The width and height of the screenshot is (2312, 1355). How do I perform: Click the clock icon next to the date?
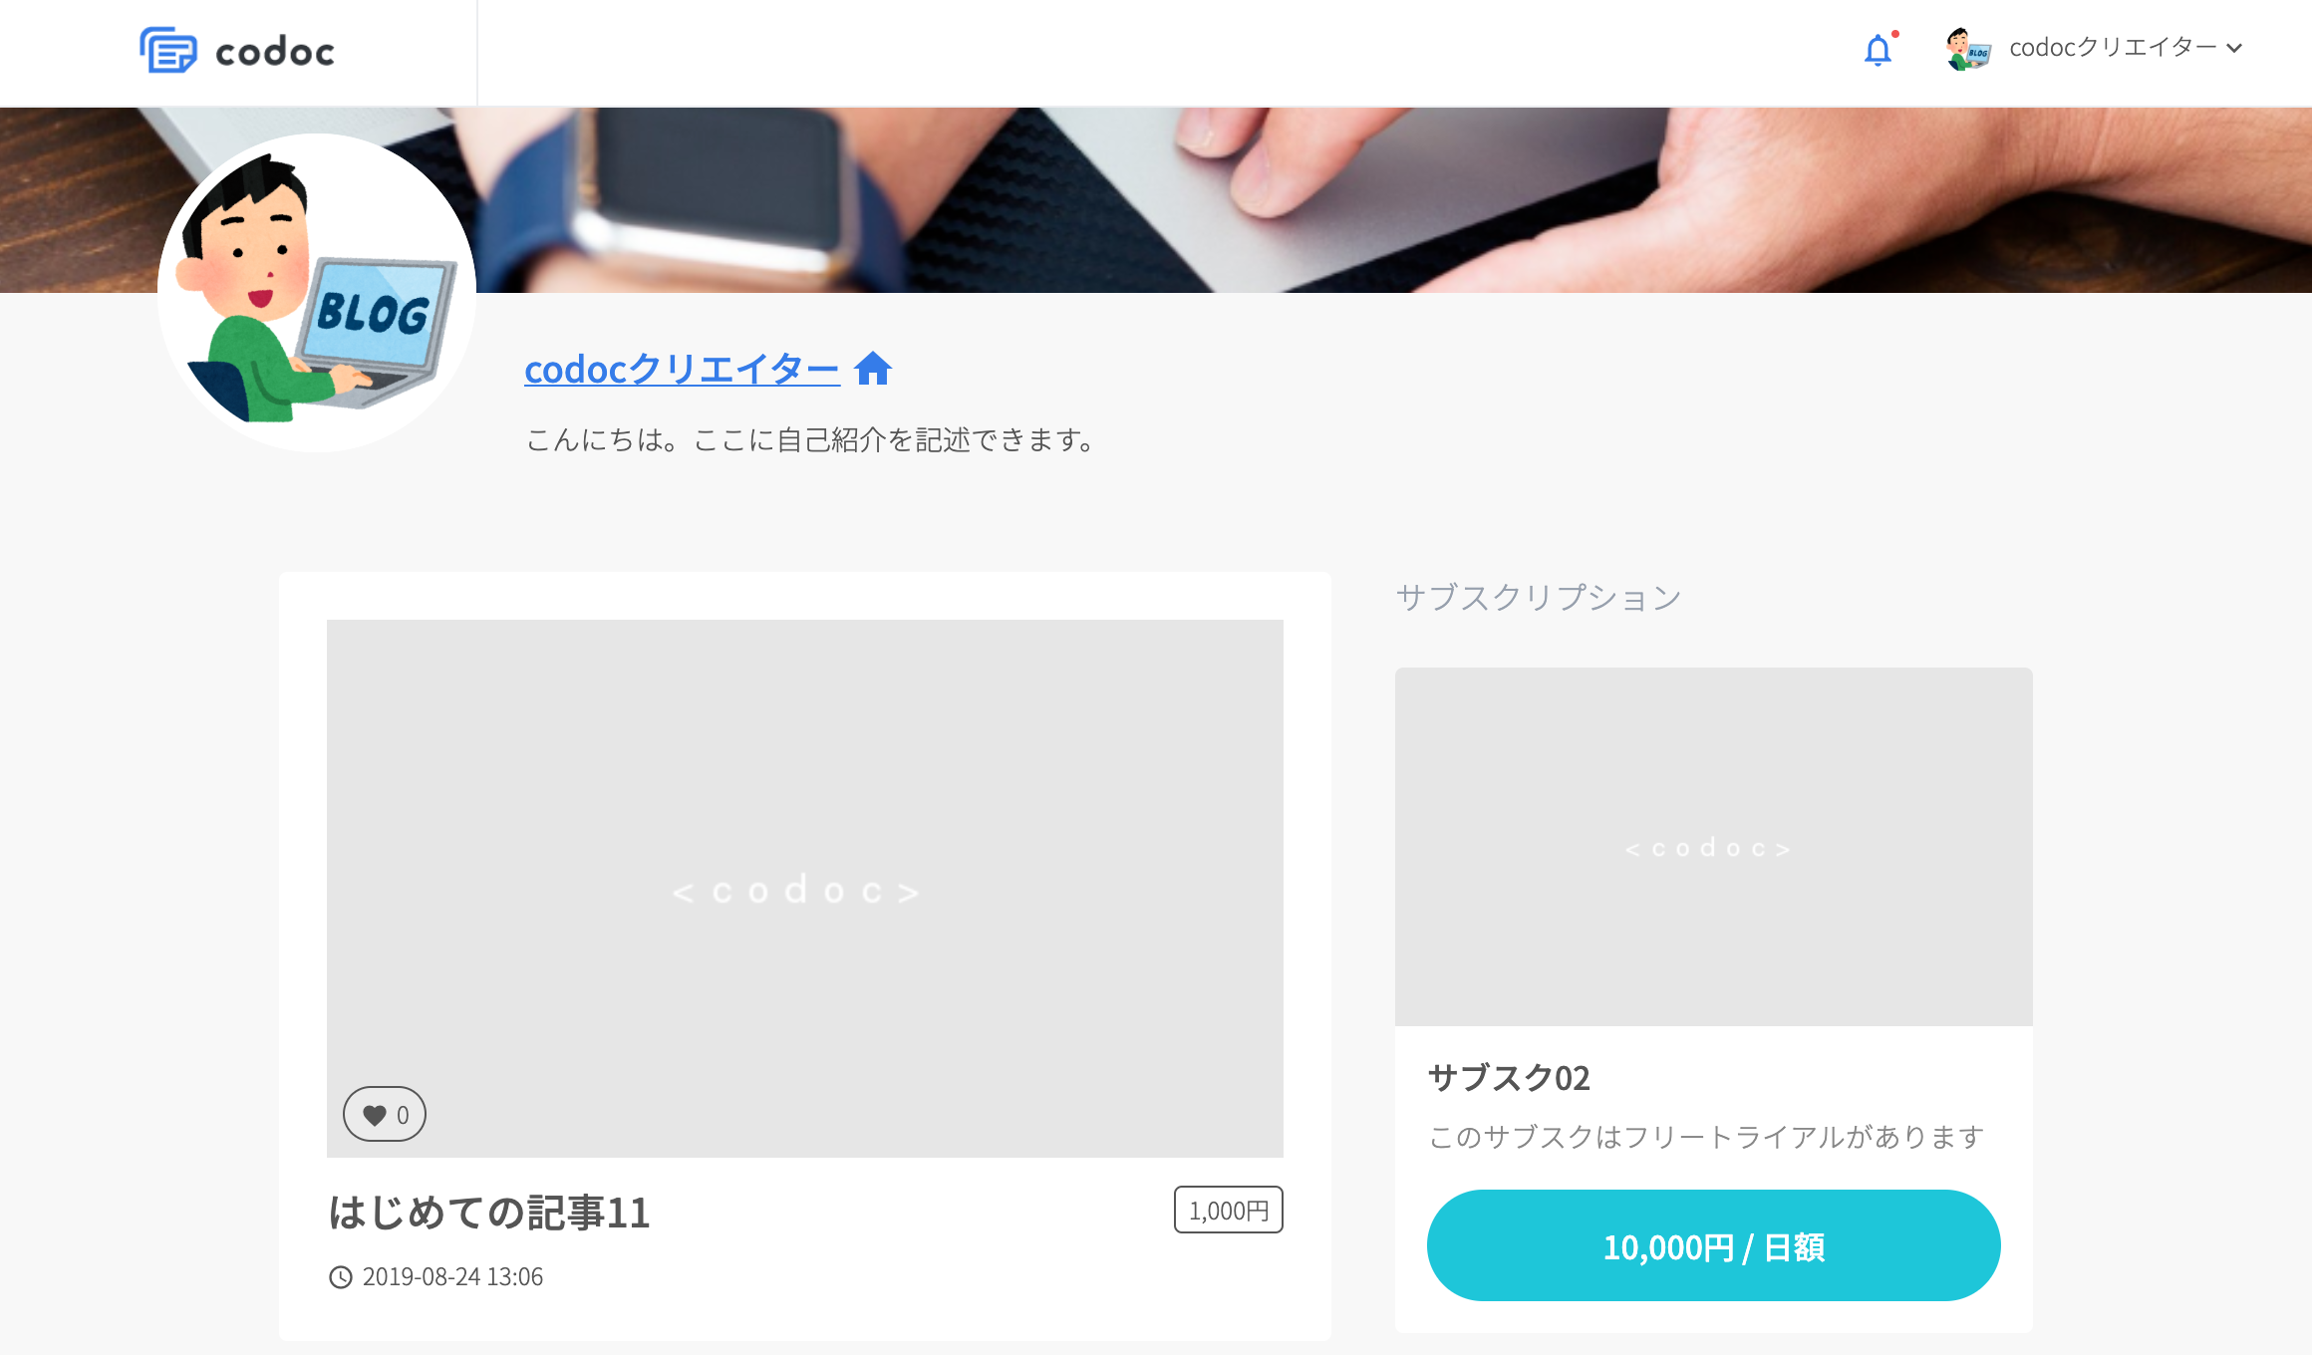[341, 1277]
